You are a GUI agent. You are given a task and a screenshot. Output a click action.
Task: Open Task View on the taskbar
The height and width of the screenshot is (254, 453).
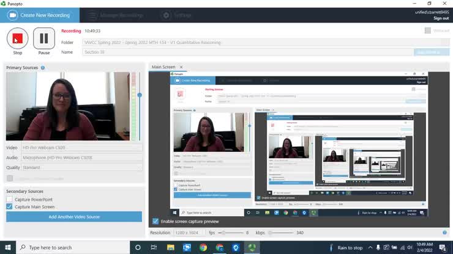coord(154,247)
